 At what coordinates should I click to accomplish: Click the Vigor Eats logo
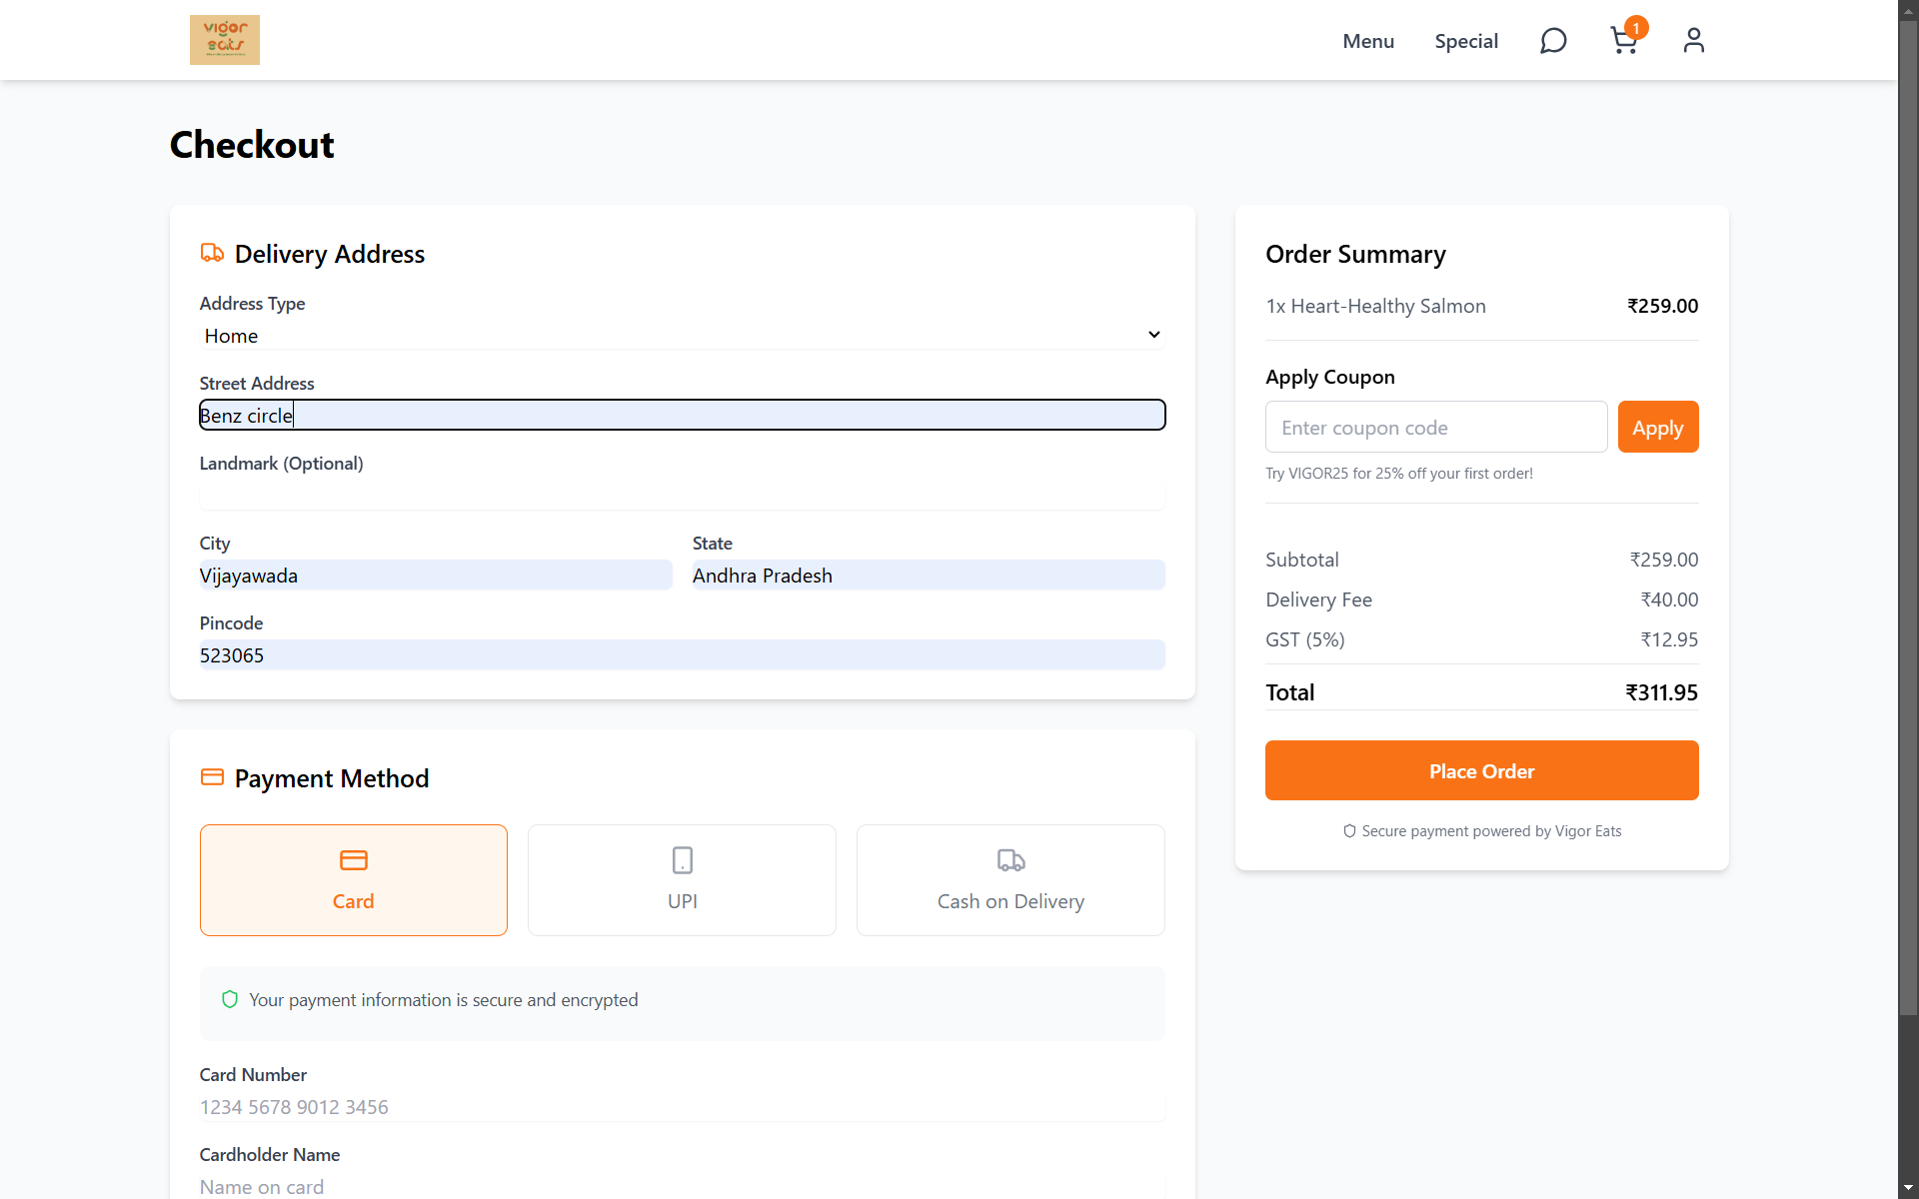[224, 40]
